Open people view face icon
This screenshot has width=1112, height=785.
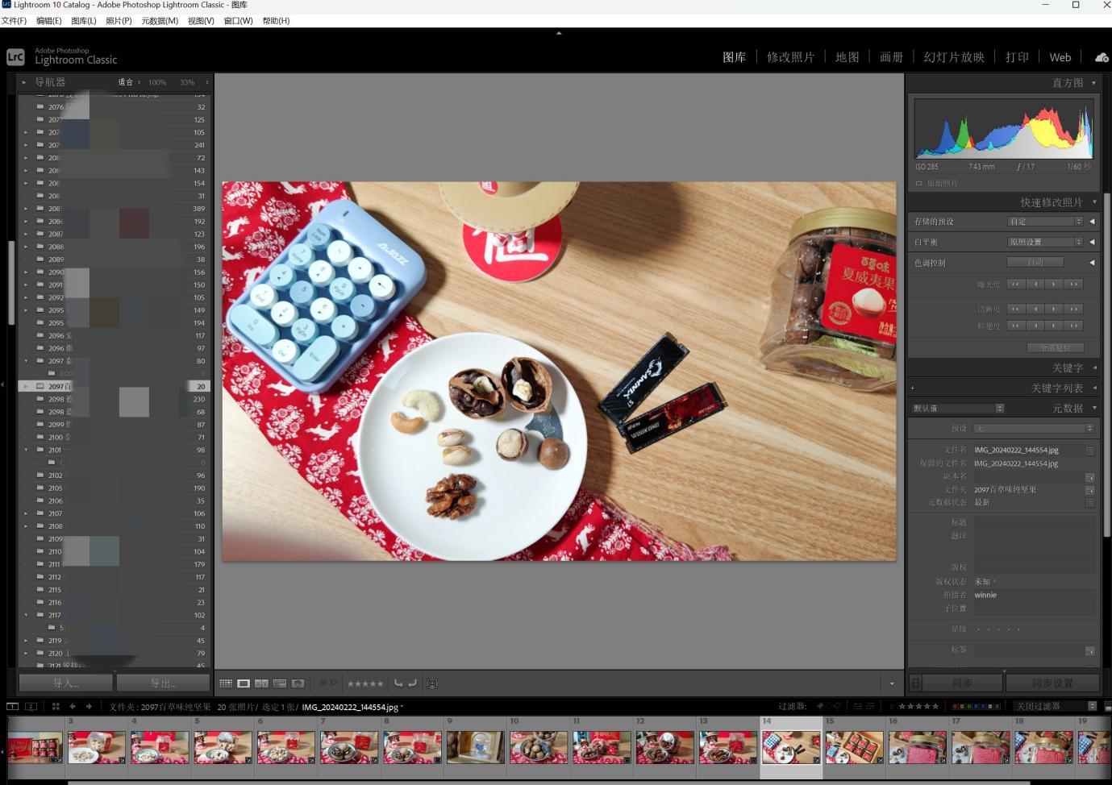point(298,683)
